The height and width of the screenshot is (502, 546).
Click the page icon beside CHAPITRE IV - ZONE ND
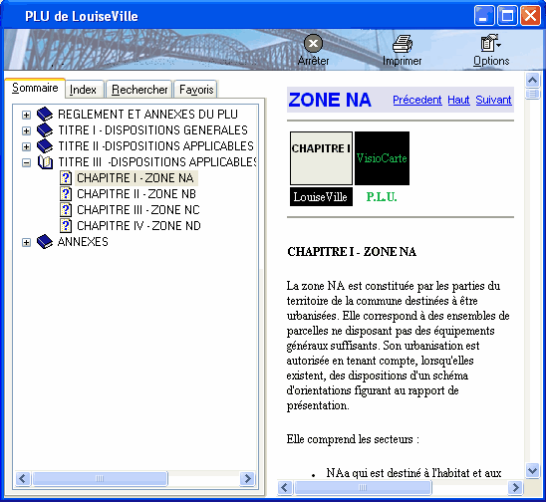coord(66,225)
